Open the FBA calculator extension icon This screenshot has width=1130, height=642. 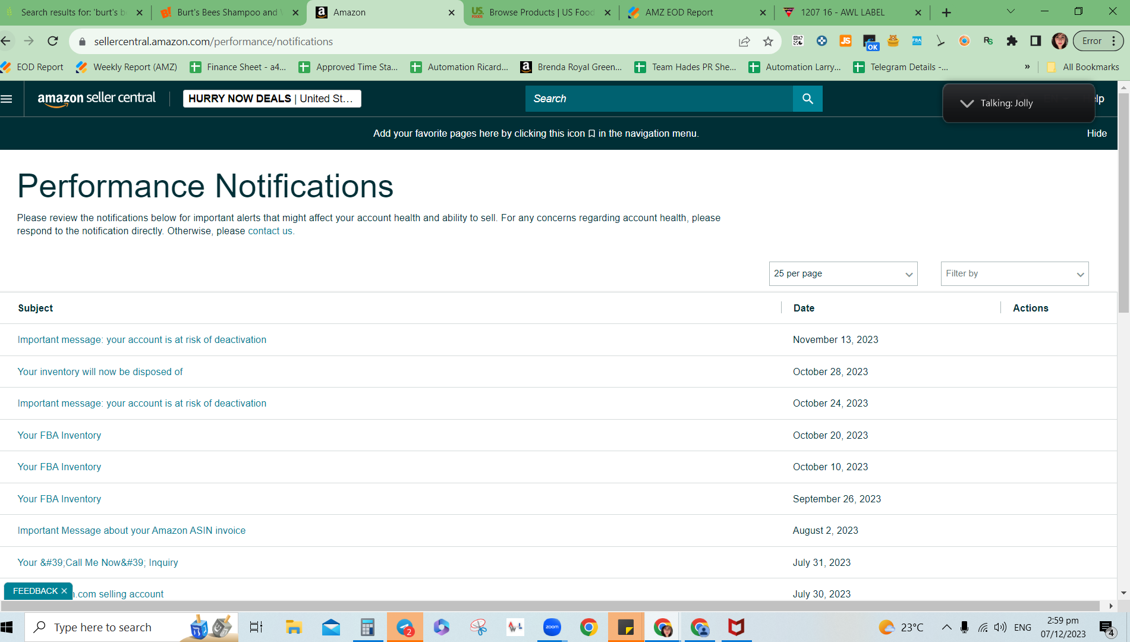[x=917, y=40]
